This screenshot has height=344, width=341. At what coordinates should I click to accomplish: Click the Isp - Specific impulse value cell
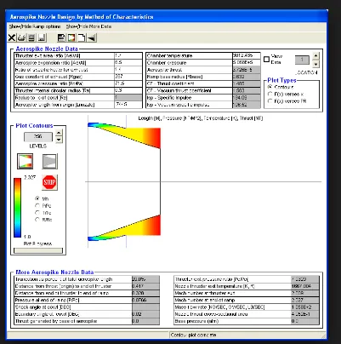click(x=247, y=98)
